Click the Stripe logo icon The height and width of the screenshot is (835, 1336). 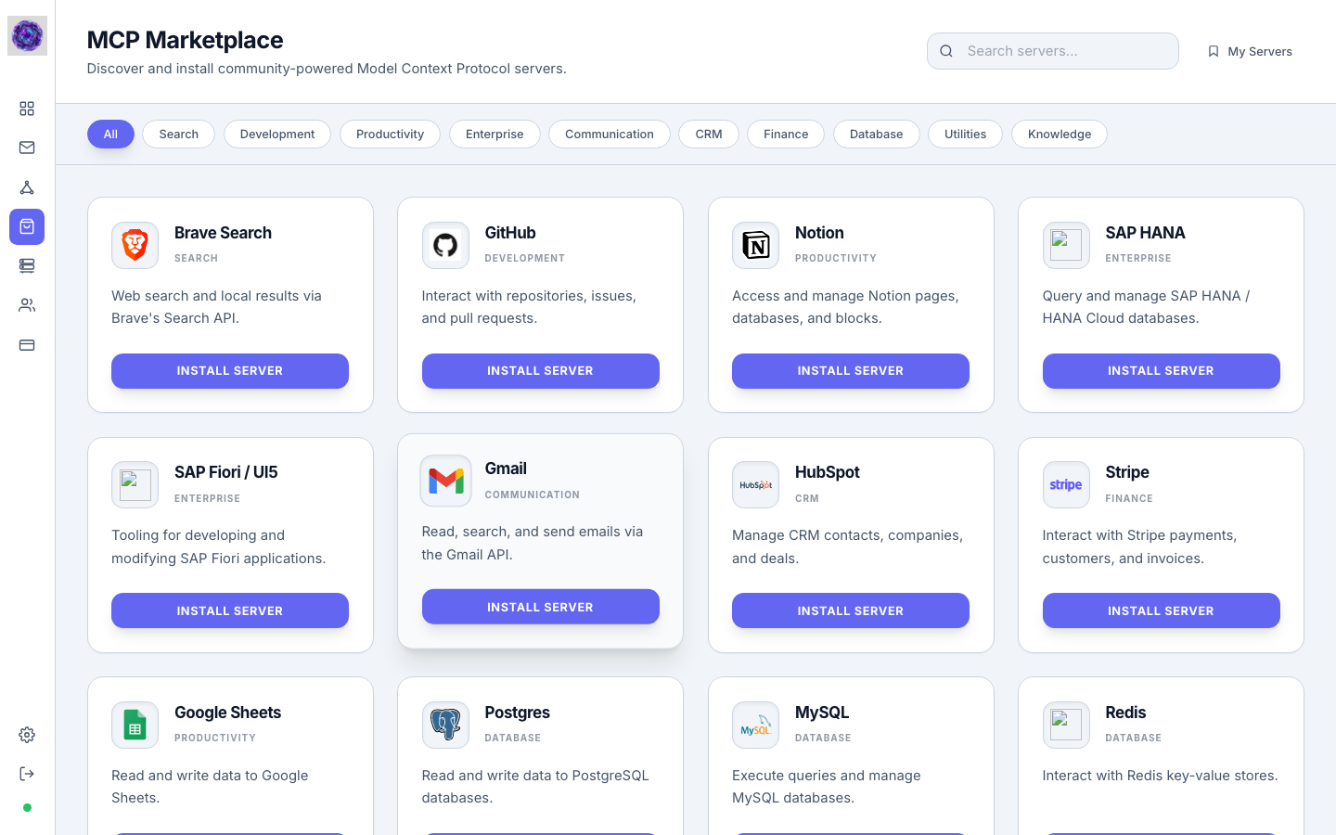coord(1066,485)
